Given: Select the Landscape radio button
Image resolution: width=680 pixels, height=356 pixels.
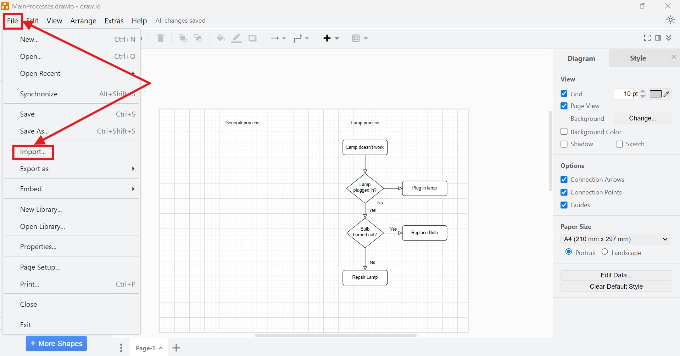Looking at the screenshot, I should pyautogui.click(x=604, y=252).
